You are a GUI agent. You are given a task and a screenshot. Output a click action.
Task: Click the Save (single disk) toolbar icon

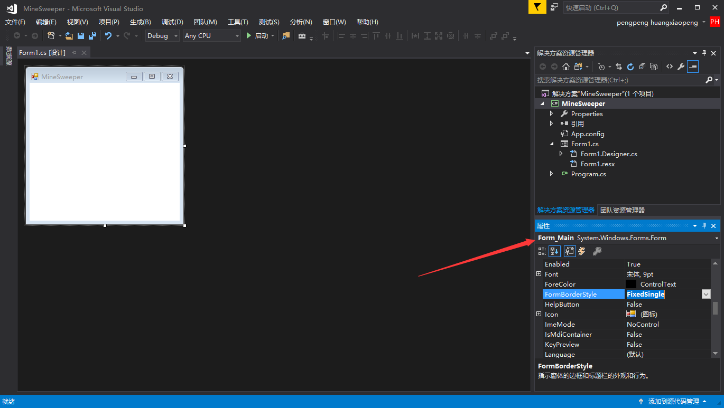coord(81,36)
